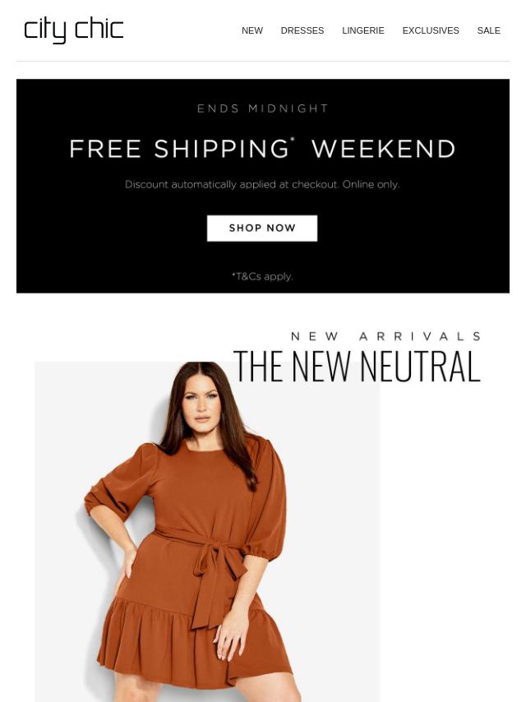Click the model's face in photo
526x702 pixels.
pos(201,402)
